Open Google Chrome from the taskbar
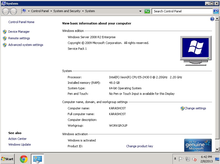Screen dimensions: 220x164 point(24,159)
